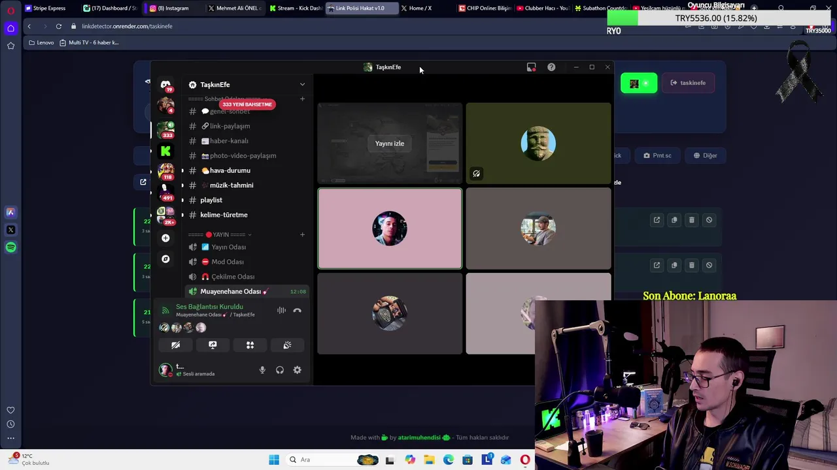The width and height of the screenshot is (837, 470).
Task: Add a server with plus icon
Action: coord(165,238)
